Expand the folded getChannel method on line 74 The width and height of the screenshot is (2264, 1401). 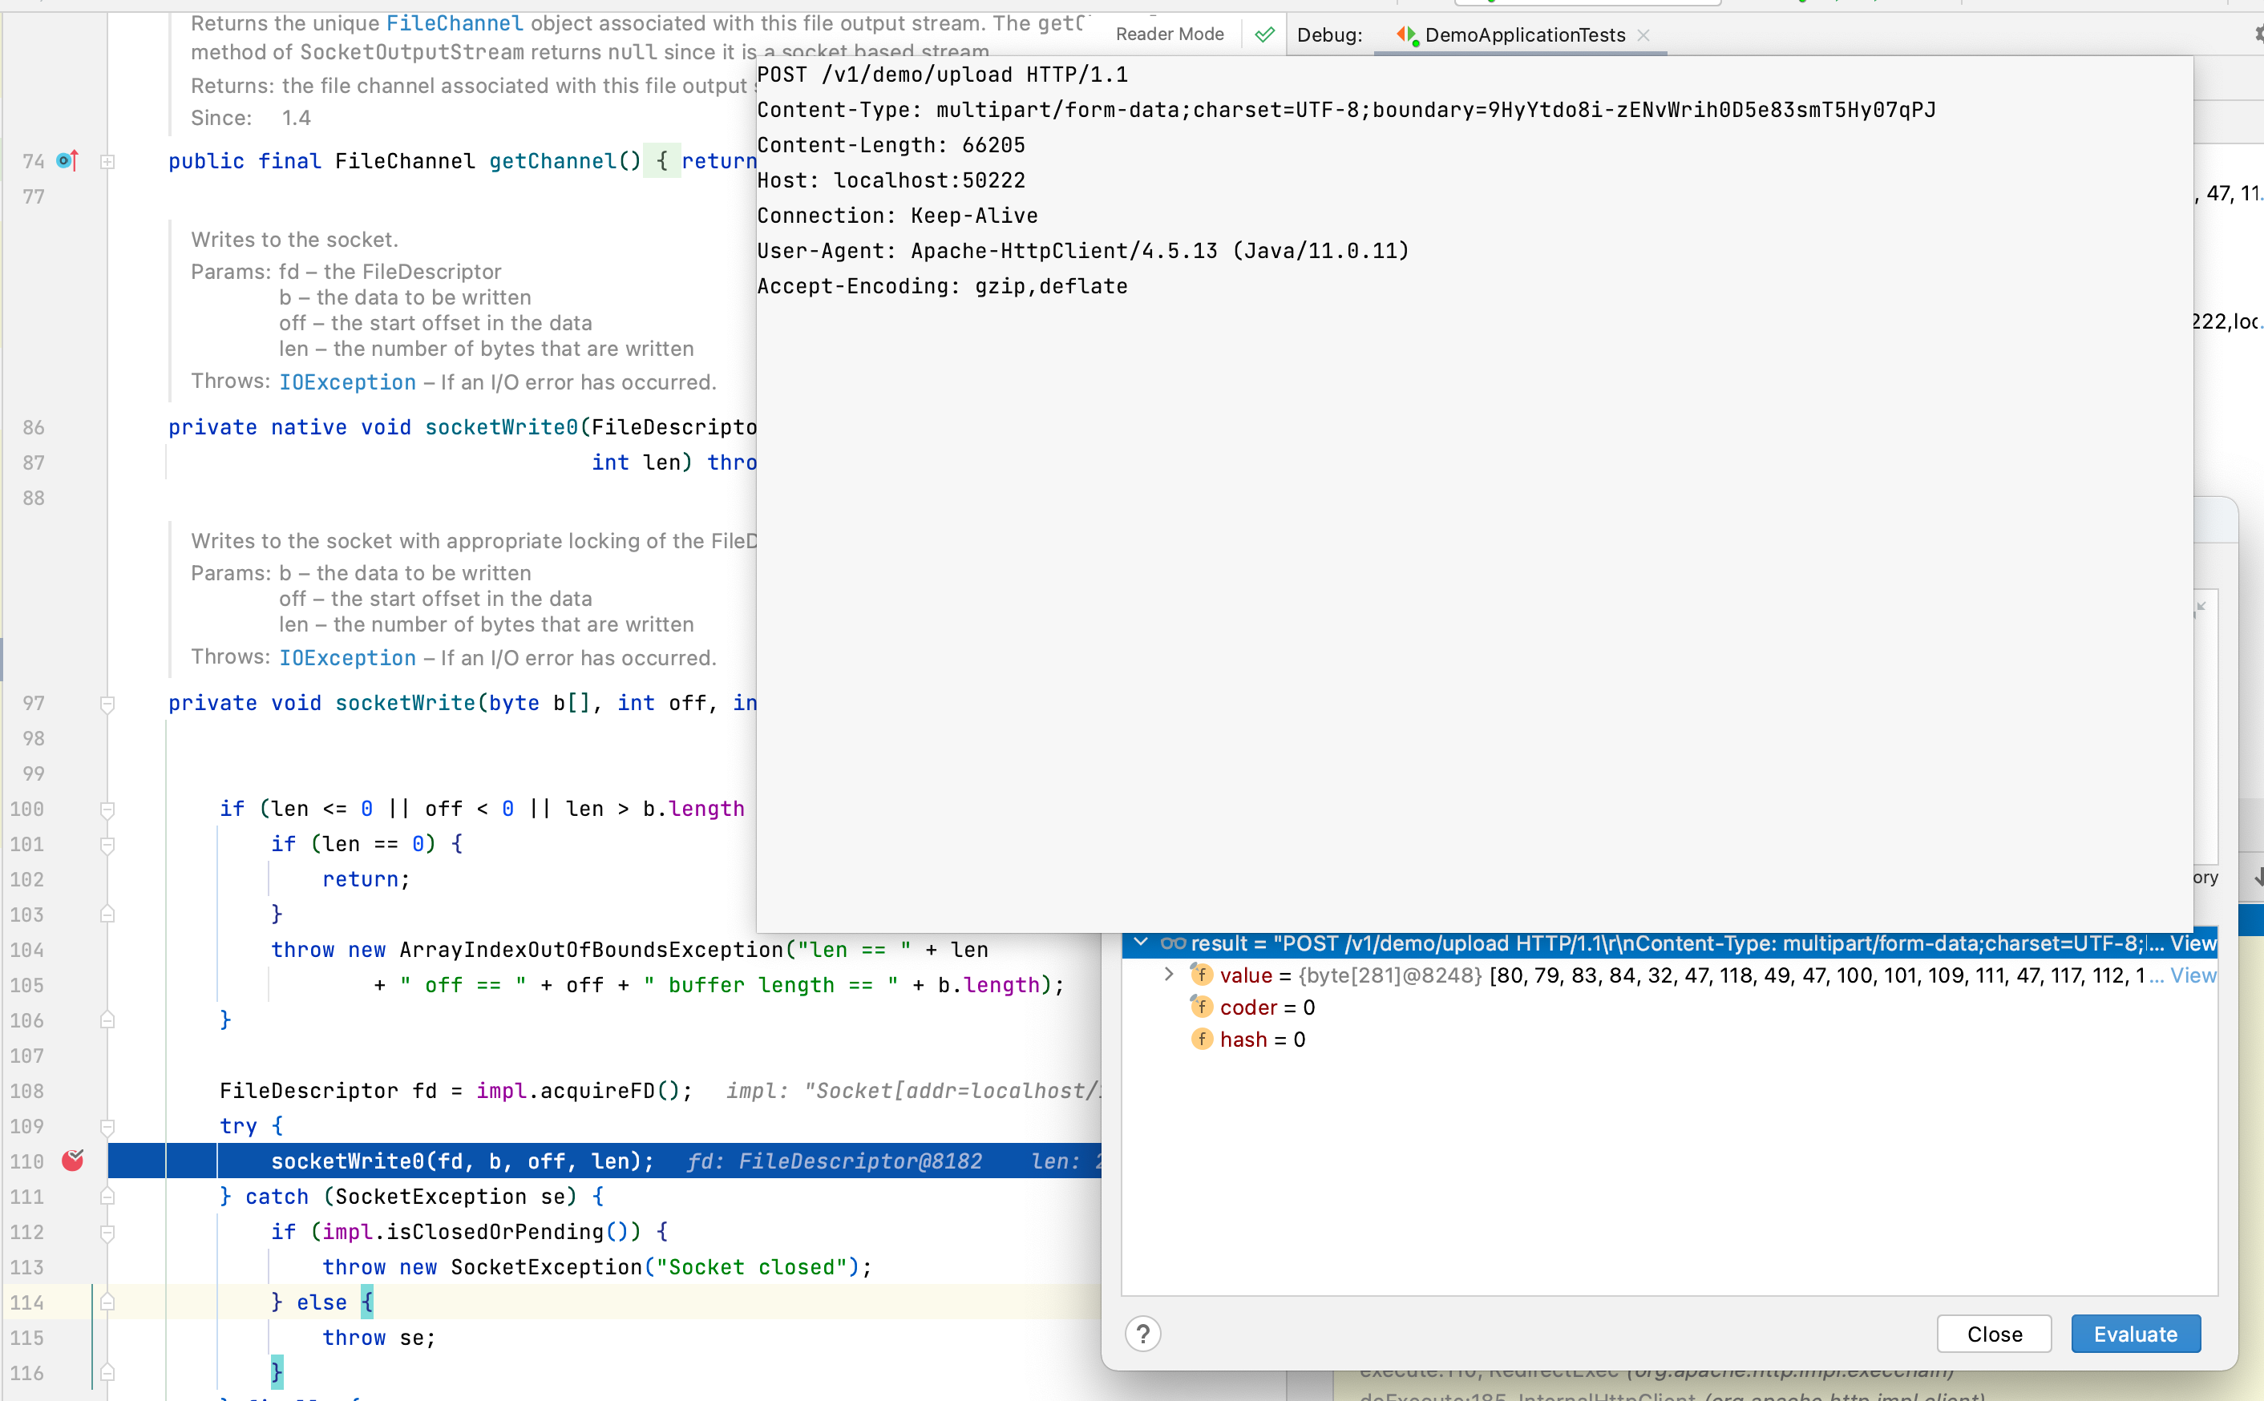point(107,161)
